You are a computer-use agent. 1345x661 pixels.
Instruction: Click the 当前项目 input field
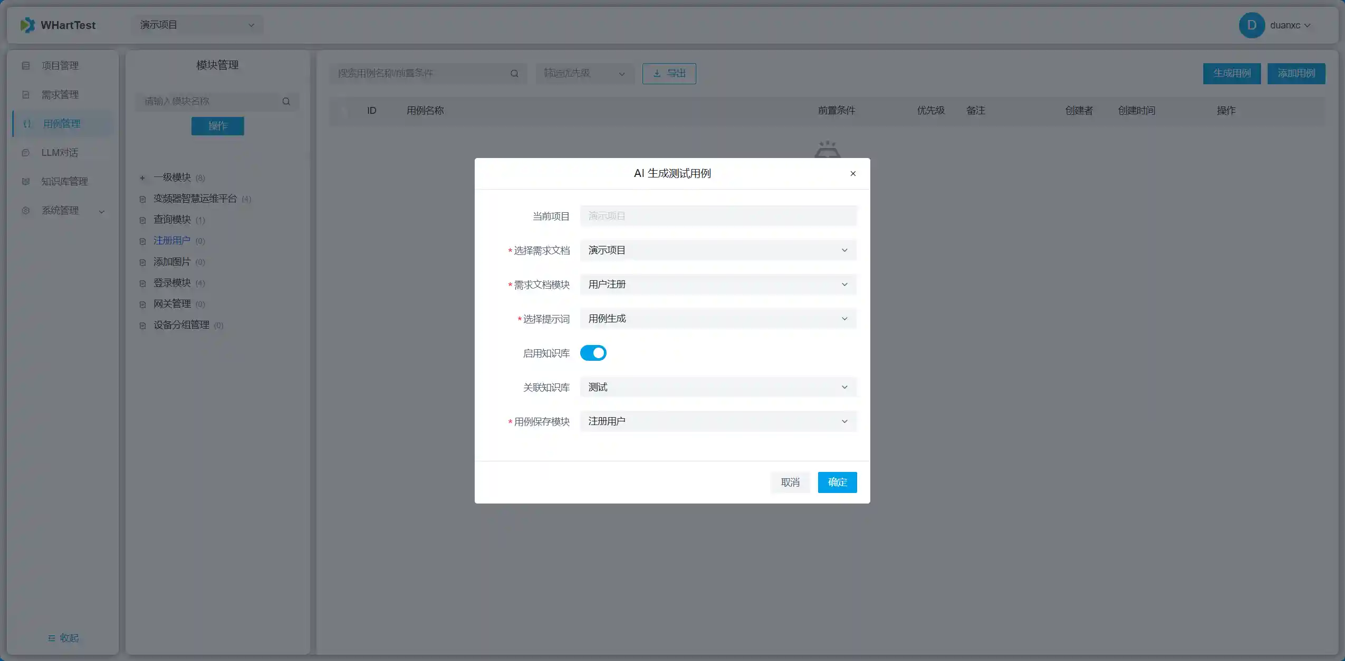pos(717,216)
